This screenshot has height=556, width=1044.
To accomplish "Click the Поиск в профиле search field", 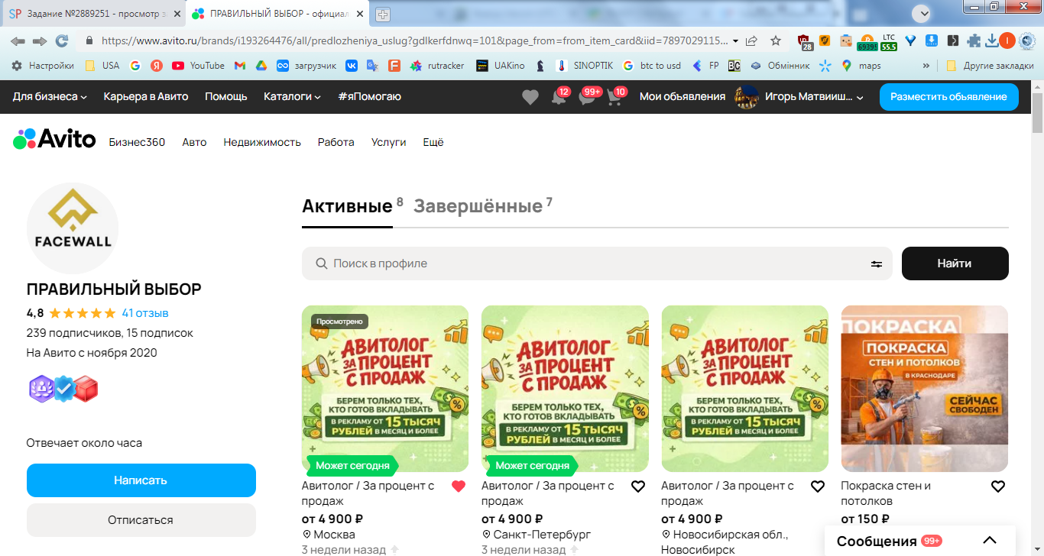I will click(597, 263).
